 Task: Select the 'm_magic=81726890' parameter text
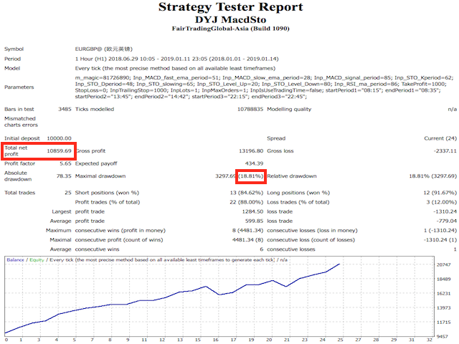pos(103,78)
